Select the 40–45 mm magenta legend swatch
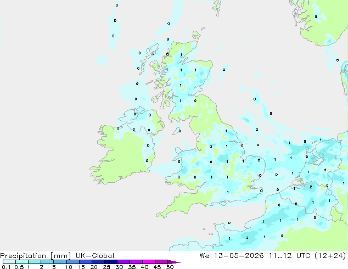The width and height of the screenshot is (348, 269). coord(149,262)
